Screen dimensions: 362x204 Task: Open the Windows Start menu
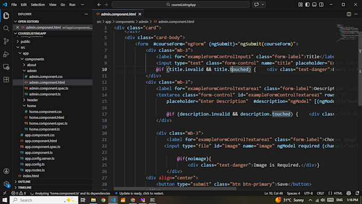pos(5,200)
